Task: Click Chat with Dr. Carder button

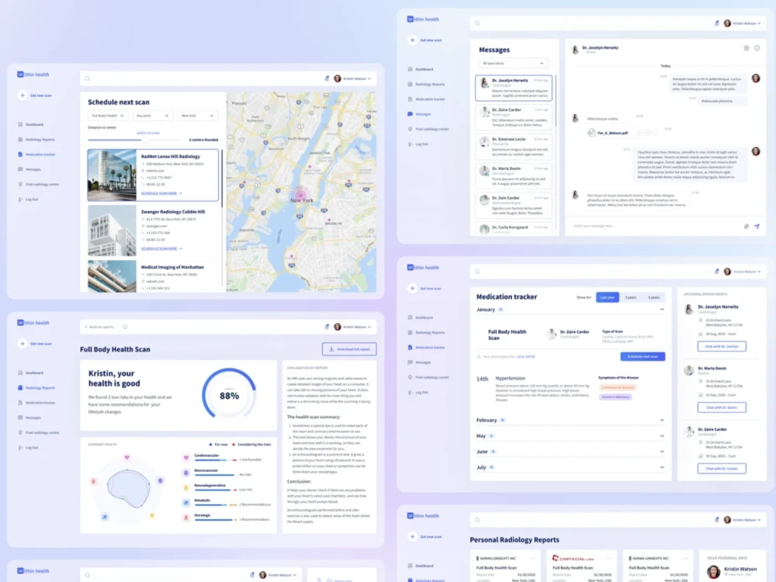Action: [x=722, y=468]
